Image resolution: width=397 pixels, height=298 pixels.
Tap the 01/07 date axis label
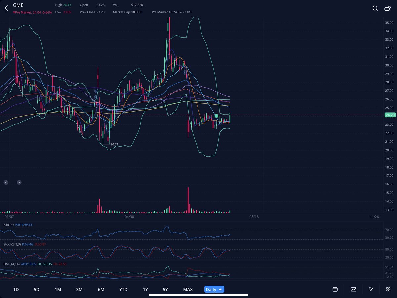9,217
